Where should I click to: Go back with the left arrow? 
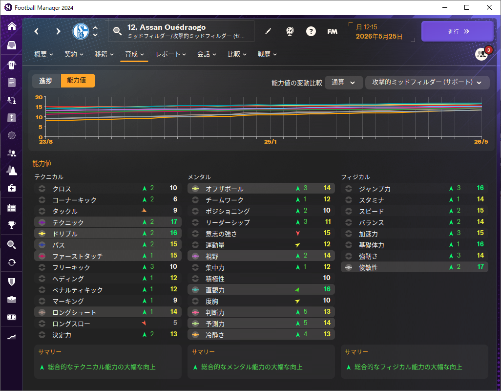(x=37, y=31)
